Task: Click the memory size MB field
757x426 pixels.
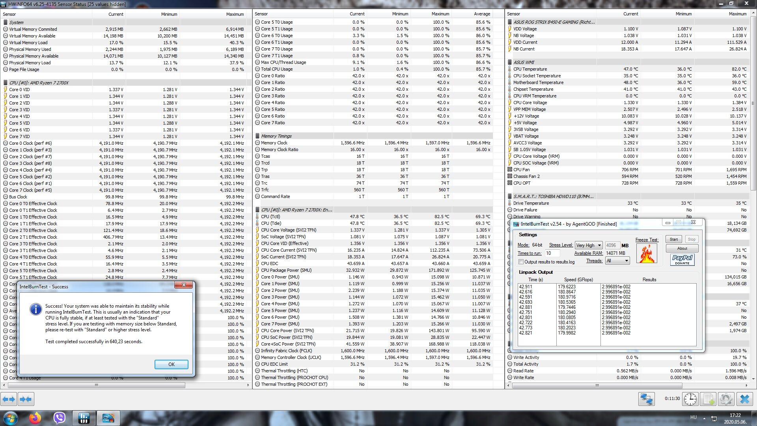Action: click(x=612, y=245)
